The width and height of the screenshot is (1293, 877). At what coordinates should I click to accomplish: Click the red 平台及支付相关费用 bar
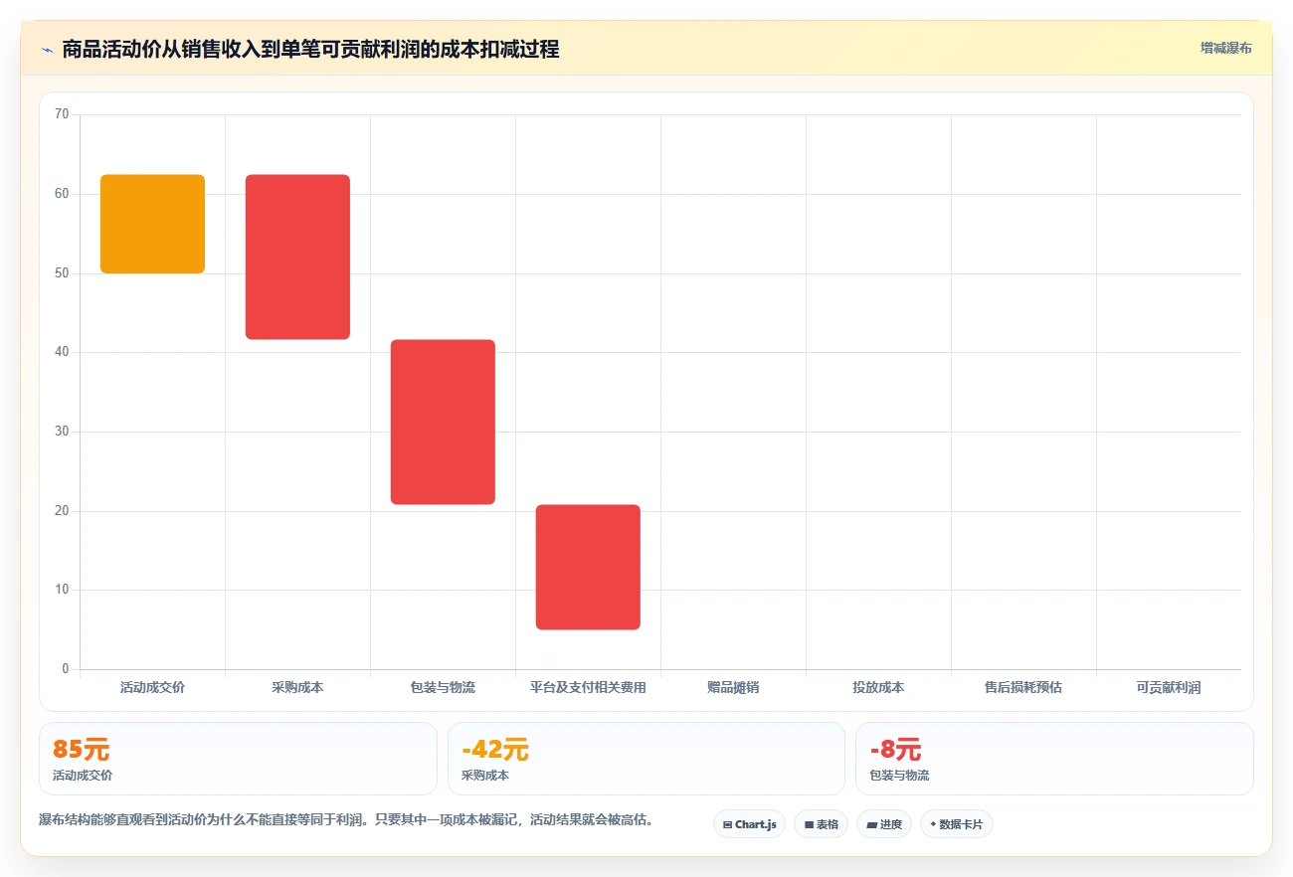588,567
